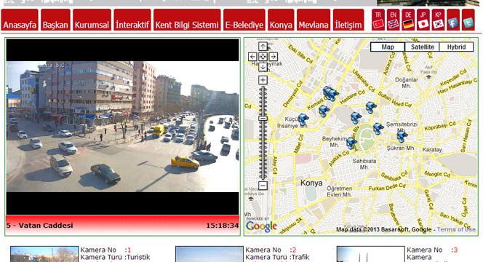Select camera marker near Küçük İhsaniye Mh.
This screenshot has height=262, width=483.
[x=303, y=119]
